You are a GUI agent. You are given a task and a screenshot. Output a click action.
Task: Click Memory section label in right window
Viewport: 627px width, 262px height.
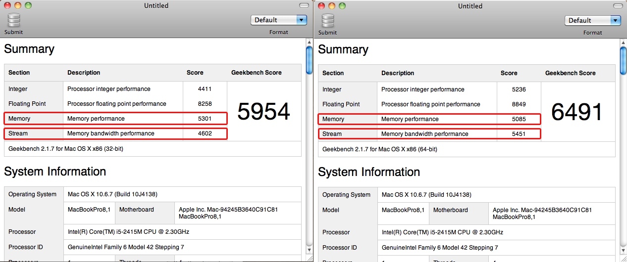point(333,119)
